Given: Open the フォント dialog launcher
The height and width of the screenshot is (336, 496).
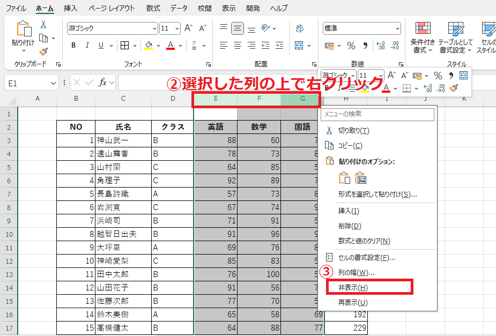Looking at the screenshot, I should [209, 64].
